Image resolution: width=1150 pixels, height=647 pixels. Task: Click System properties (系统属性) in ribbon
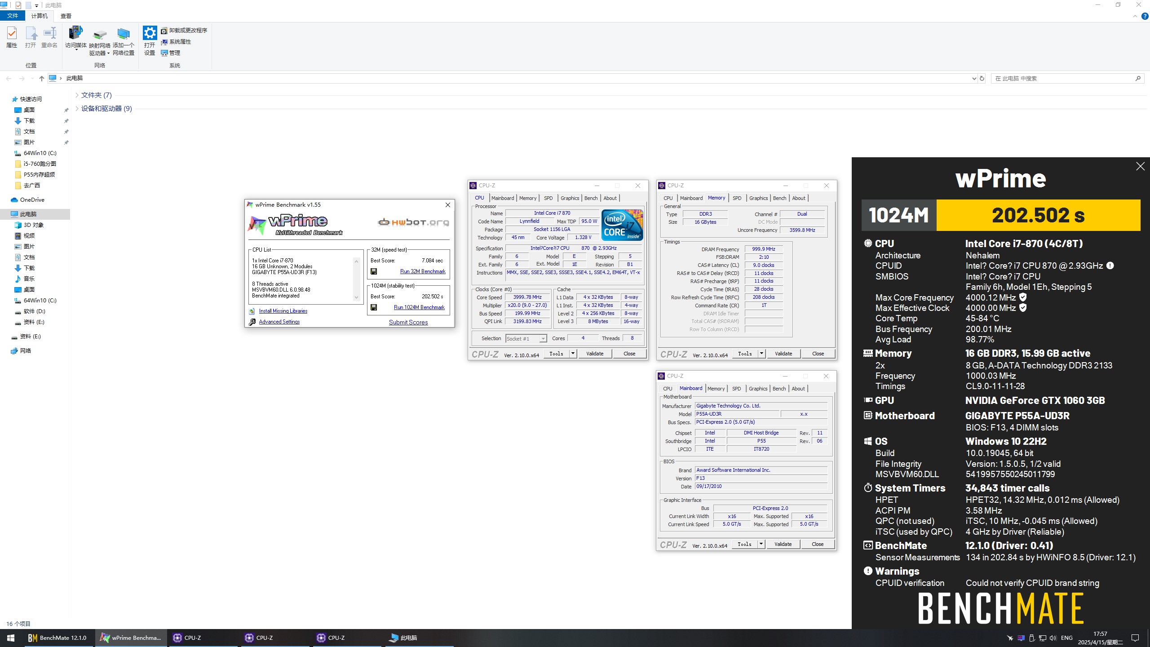click(x=176, y=42)
